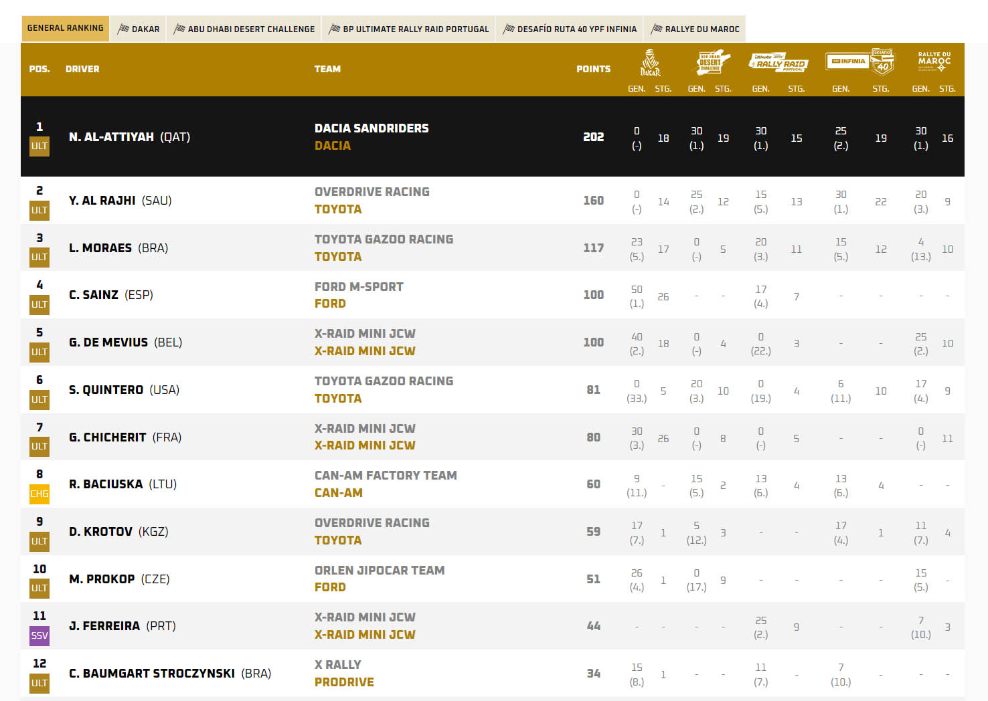Screen dimensions: 988x701
Task: Click the ULT badge for M. Prokop
Action: point(39,588)
